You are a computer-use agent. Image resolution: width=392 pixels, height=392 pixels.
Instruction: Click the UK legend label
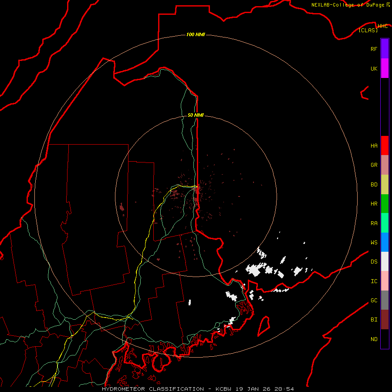374,69
